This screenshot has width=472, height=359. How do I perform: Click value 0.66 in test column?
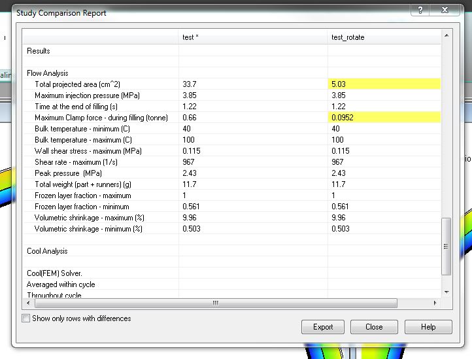click(190, 118)
